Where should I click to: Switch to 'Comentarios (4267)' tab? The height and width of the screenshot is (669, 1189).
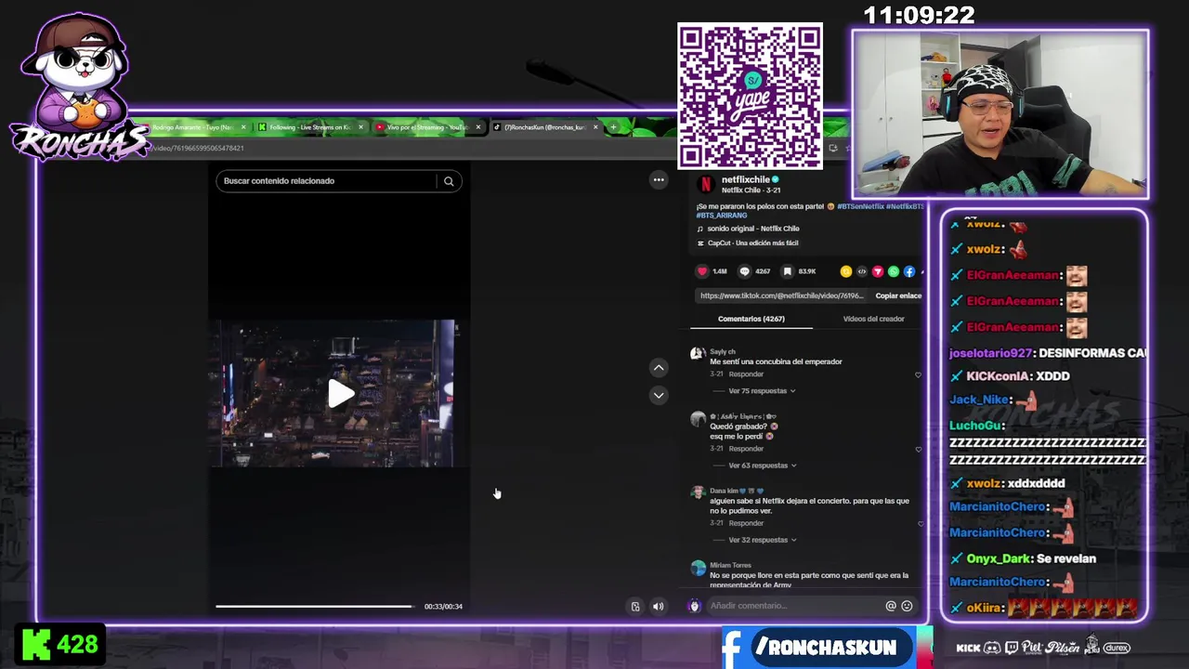pos(751,319)
